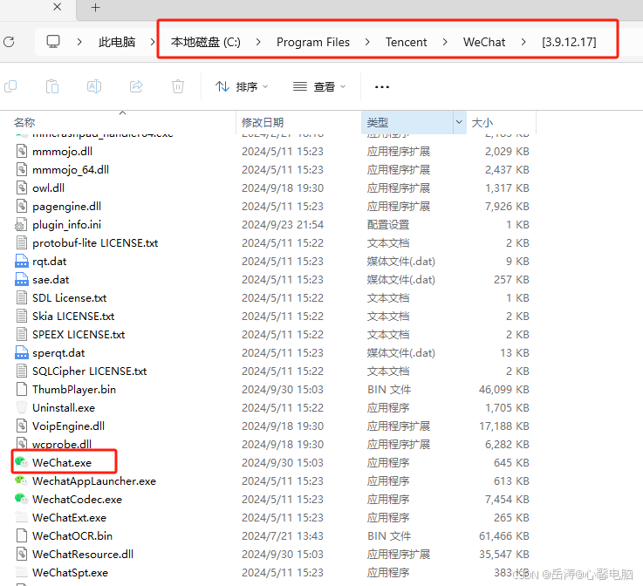Viewport: 643px width, 586px height.
Task: Select Skia LICENSE.txt file
Action: 73,316
